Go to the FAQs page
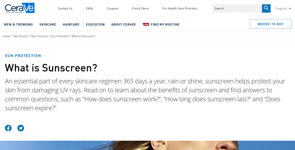Image resolution: width=295 pixels, height=150 pixels. [x=90, y=8]
